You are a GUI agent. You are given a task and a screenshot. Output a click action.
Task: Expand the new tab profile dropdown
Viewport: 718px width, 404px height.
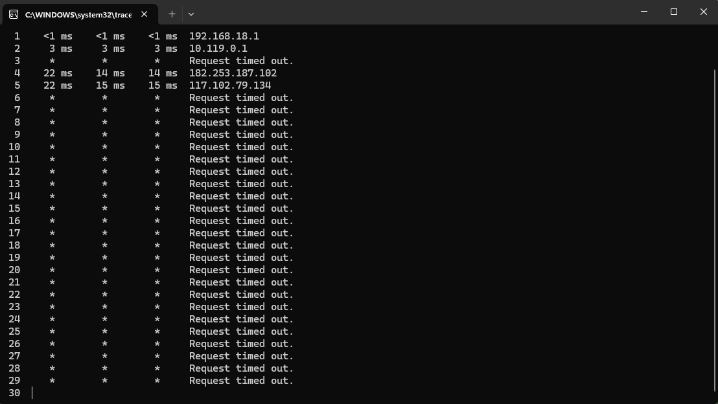(x=191, y=14)
